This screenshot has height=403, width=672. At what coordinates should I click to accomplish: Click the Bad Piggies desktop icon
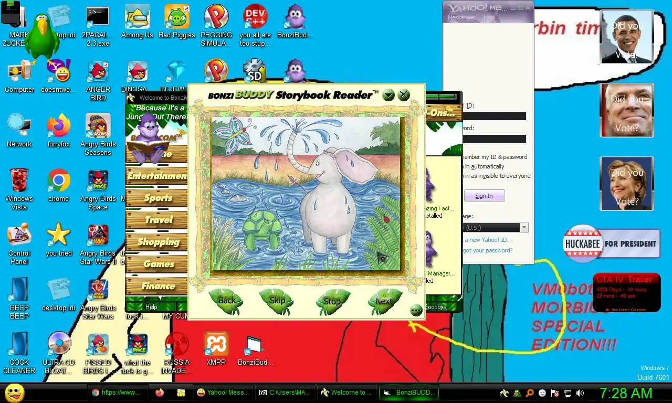[x=176, y=22]
